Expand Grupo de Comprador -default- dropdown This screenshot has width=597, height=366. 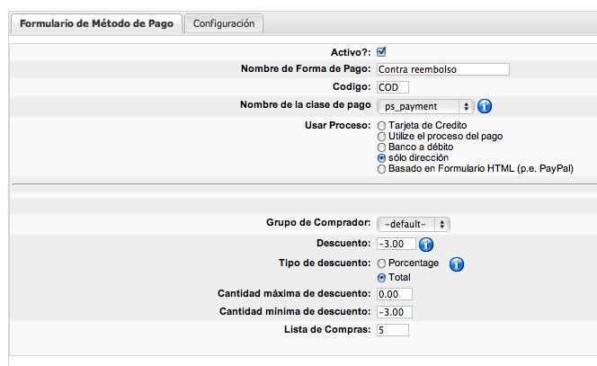click(414, 224)
